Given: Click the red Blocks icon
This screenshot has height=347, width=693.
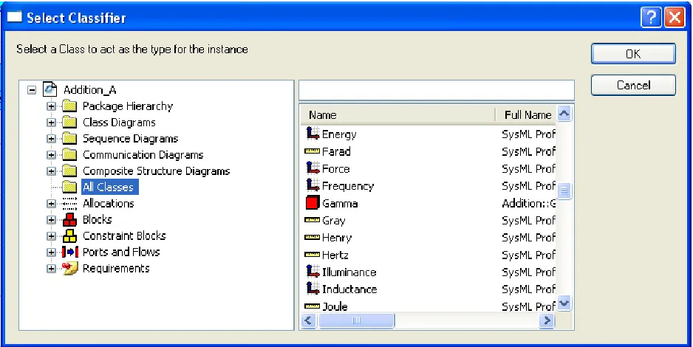Looking at the screenshot, I should (69, 219).
